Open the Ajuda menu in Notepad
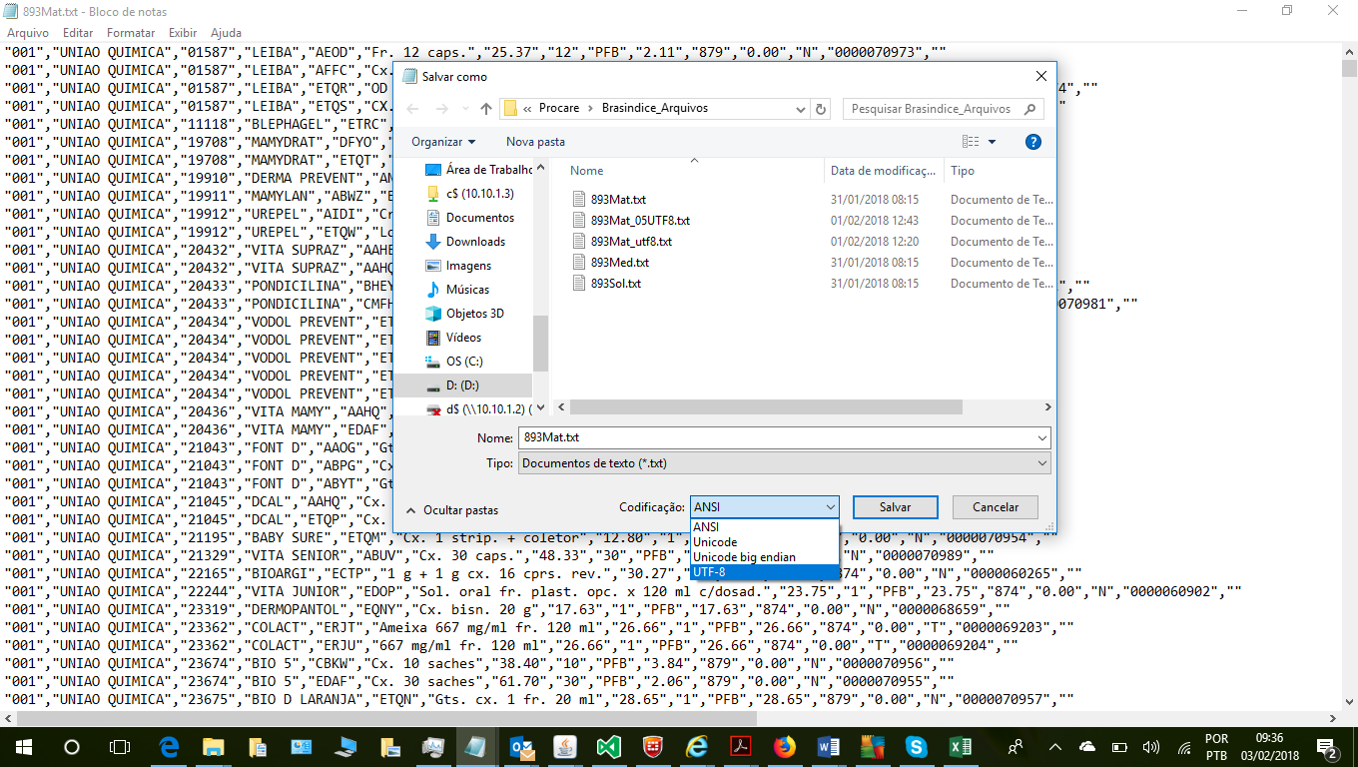The height and width of the screenshot is (767, 1358). [x=226, y=33]
